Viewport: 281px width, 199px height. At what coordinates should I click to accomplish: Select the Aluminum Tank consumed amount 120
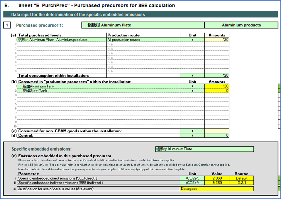[x=217, y=86]
